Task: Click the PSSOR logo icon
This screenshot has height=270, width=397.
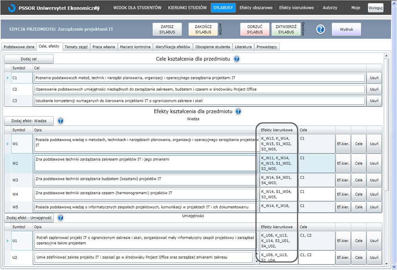Action: tap(12, 8)
